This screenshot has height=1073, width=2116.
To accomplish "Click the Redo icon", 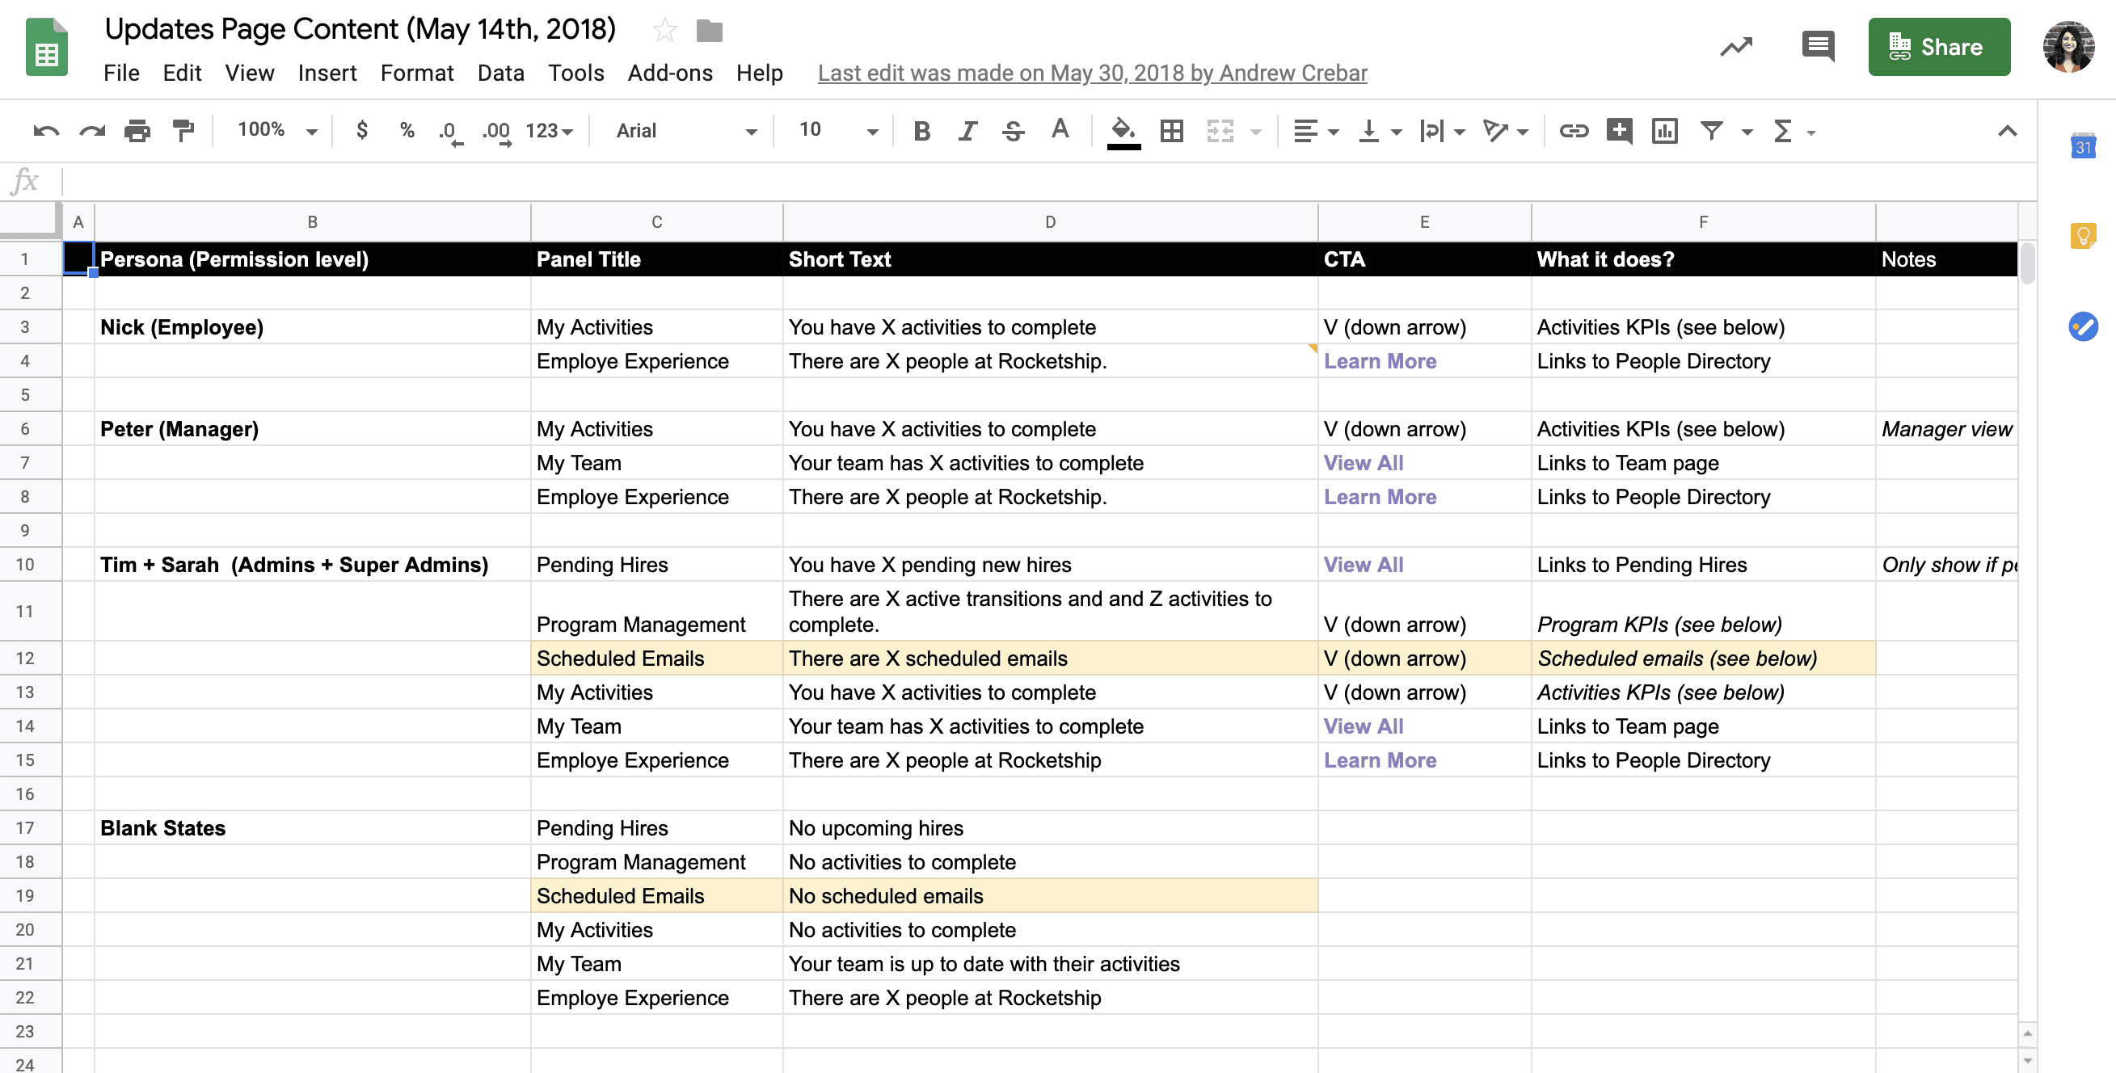I will click(x=92, y=131).
